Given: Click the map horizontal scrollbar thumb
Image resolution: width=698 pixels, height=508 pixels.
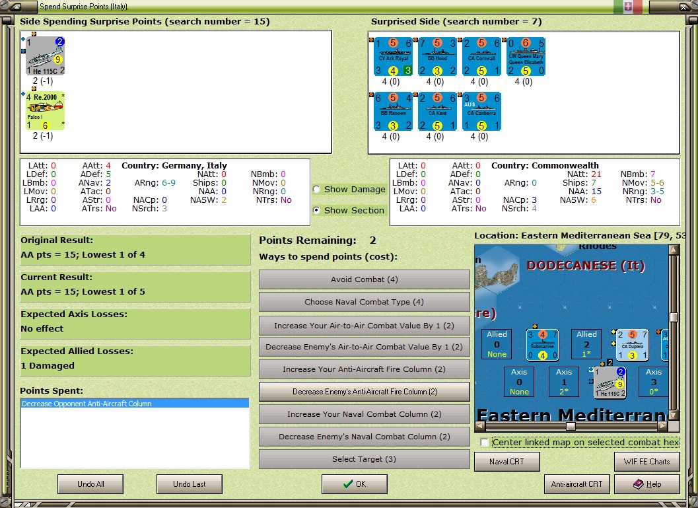Looking at the screenshot, I should click(571, 426).
